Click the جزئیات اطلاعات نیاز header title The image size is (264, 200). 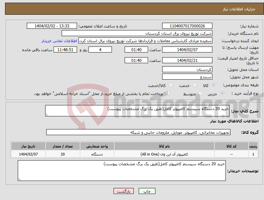pyautogui.click(x=239, y=9)
